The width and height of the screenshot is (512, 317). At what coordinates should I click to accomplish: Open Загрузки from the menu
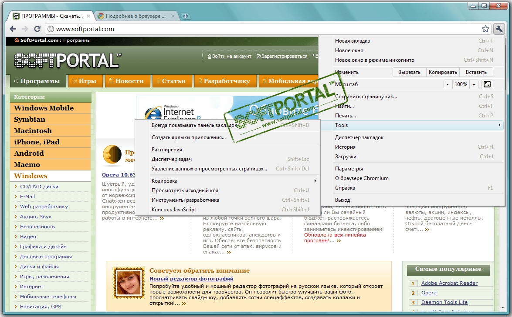pos(412,157)
